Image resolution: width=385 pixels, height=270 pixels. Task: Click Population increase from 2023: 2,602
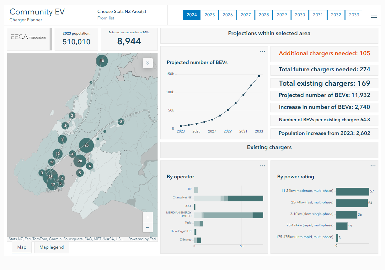click(324, 133)
